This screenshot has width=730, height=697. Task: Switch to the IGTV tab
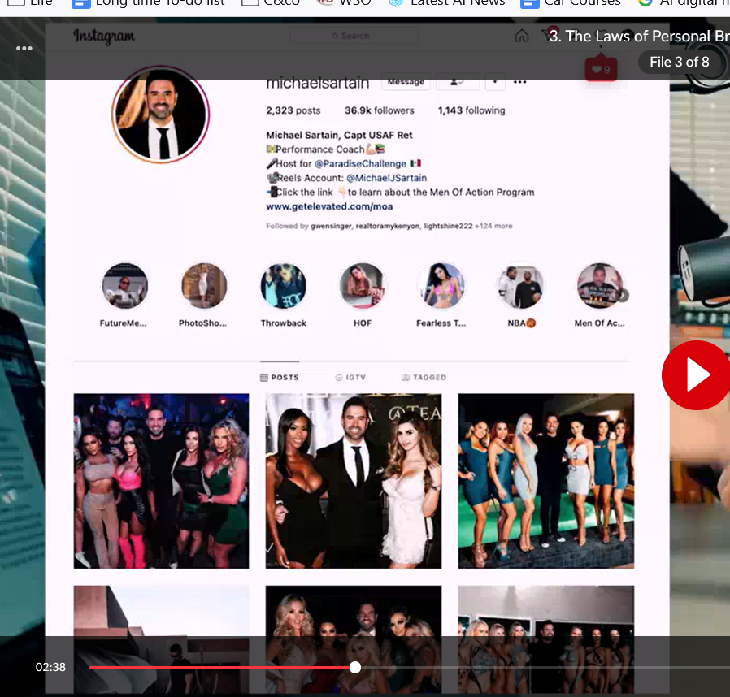(x=350, y=378)
